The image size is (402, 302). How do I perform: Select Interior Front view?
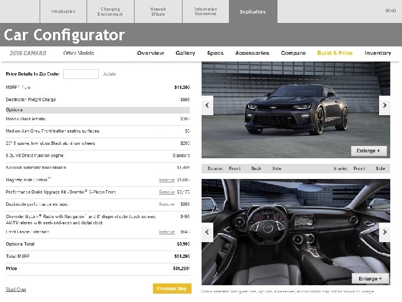359,168
